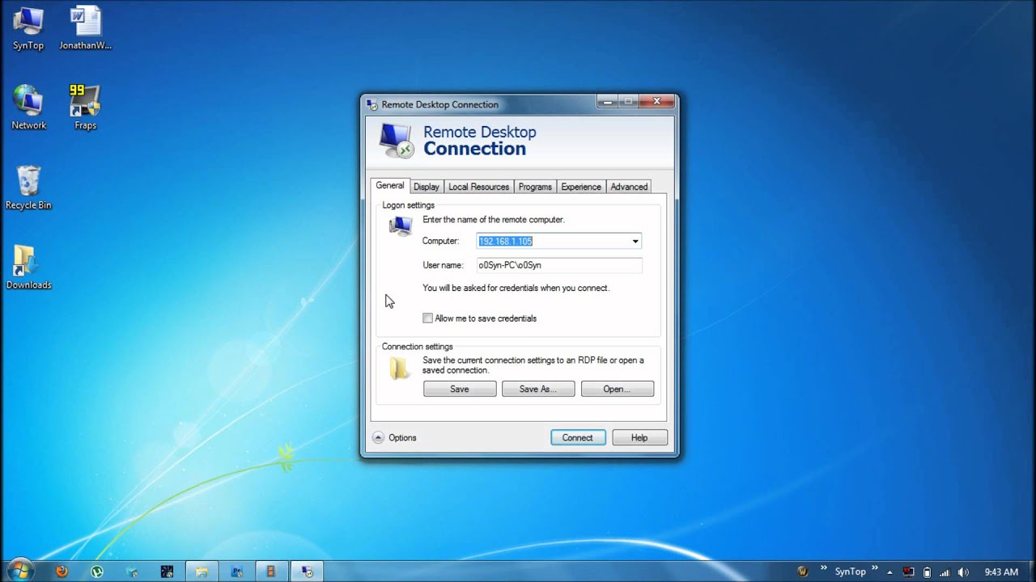Open Windows Explorer folder in taskbar
This screenshot has width=1036, height=582.
click(x=202, y=571)
